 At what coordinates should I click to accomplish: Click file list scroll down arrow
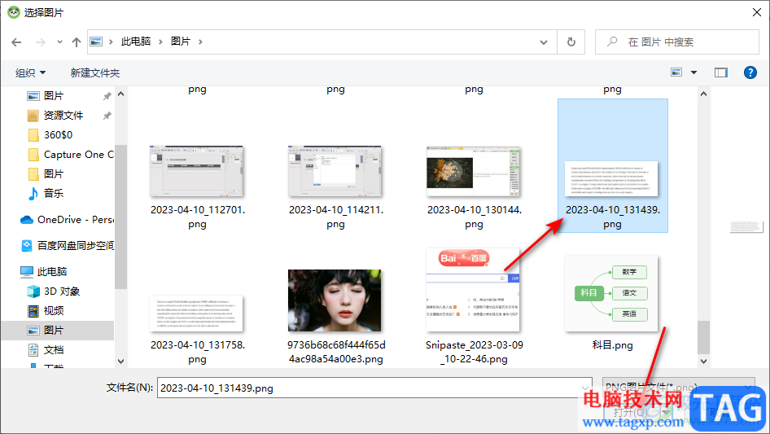coord(704,362)
